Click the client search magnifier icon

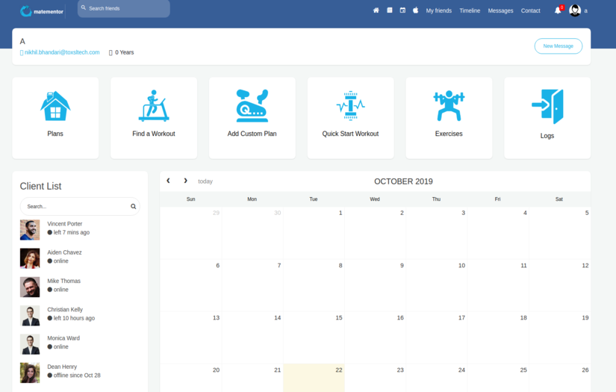pyautogui.click(x=133, y=207)
